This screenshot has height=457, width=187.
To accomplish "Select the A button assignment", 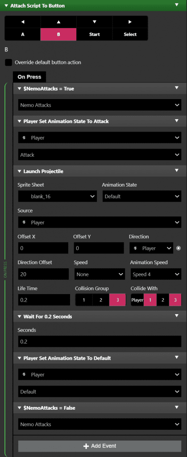I will tap(23, 34).
